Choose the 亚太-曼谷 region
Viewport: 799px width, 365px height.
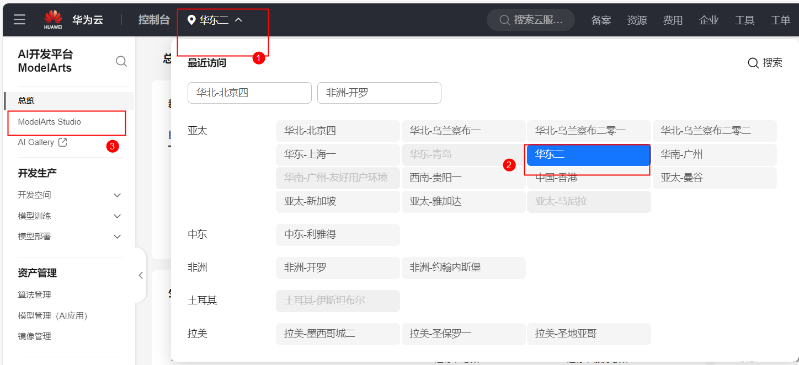(x=715, y=178)
